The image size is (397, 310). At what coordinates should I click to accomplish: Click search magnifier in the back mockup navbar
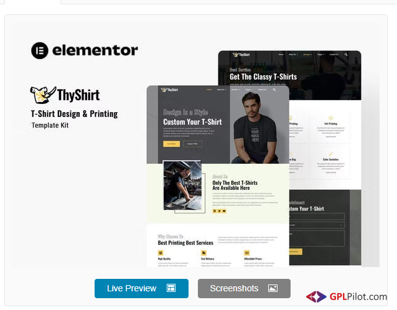coord(346,55)
